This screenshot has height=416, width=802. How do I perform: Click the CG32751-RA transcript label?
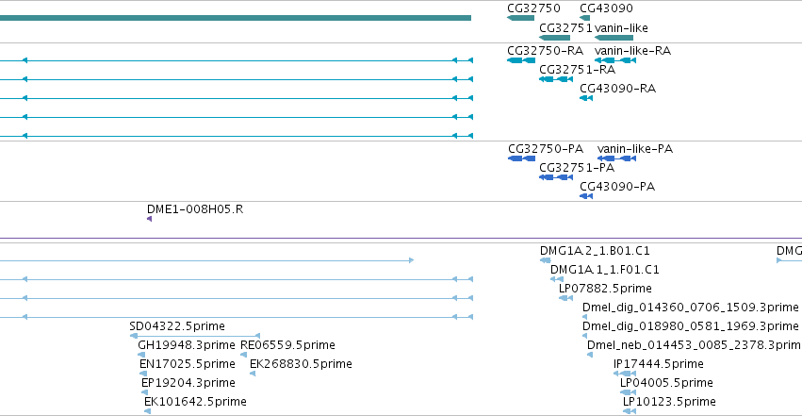[x=577, y=70]
